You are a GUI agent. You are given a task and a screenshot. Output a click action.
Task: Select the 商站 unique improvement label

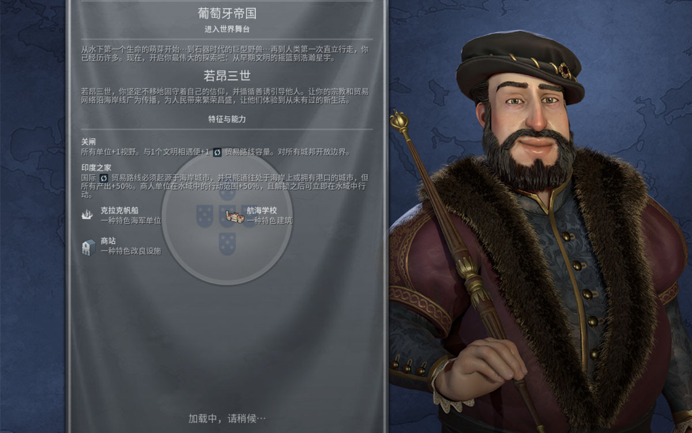point(108,241)
